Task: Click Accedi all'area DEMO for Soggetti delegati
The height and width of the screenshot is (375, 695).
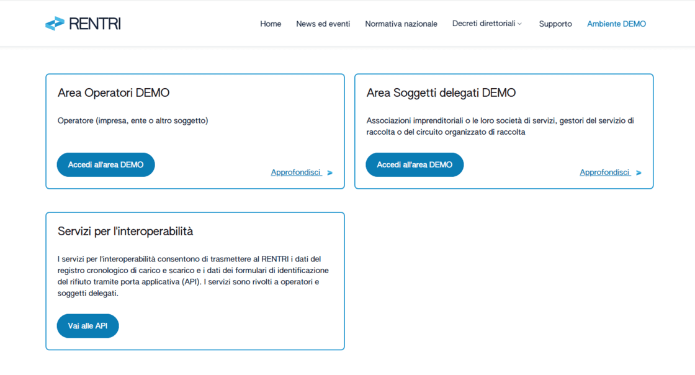Action: pyautogui.click(x=415, y=165)
